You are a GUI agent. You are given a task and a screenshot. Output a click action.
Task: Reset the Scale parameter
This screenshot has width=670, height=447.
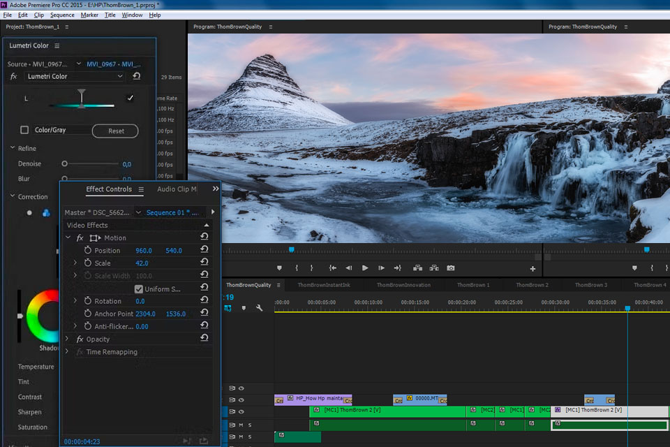pyautogui.click(x=204, y=262)
